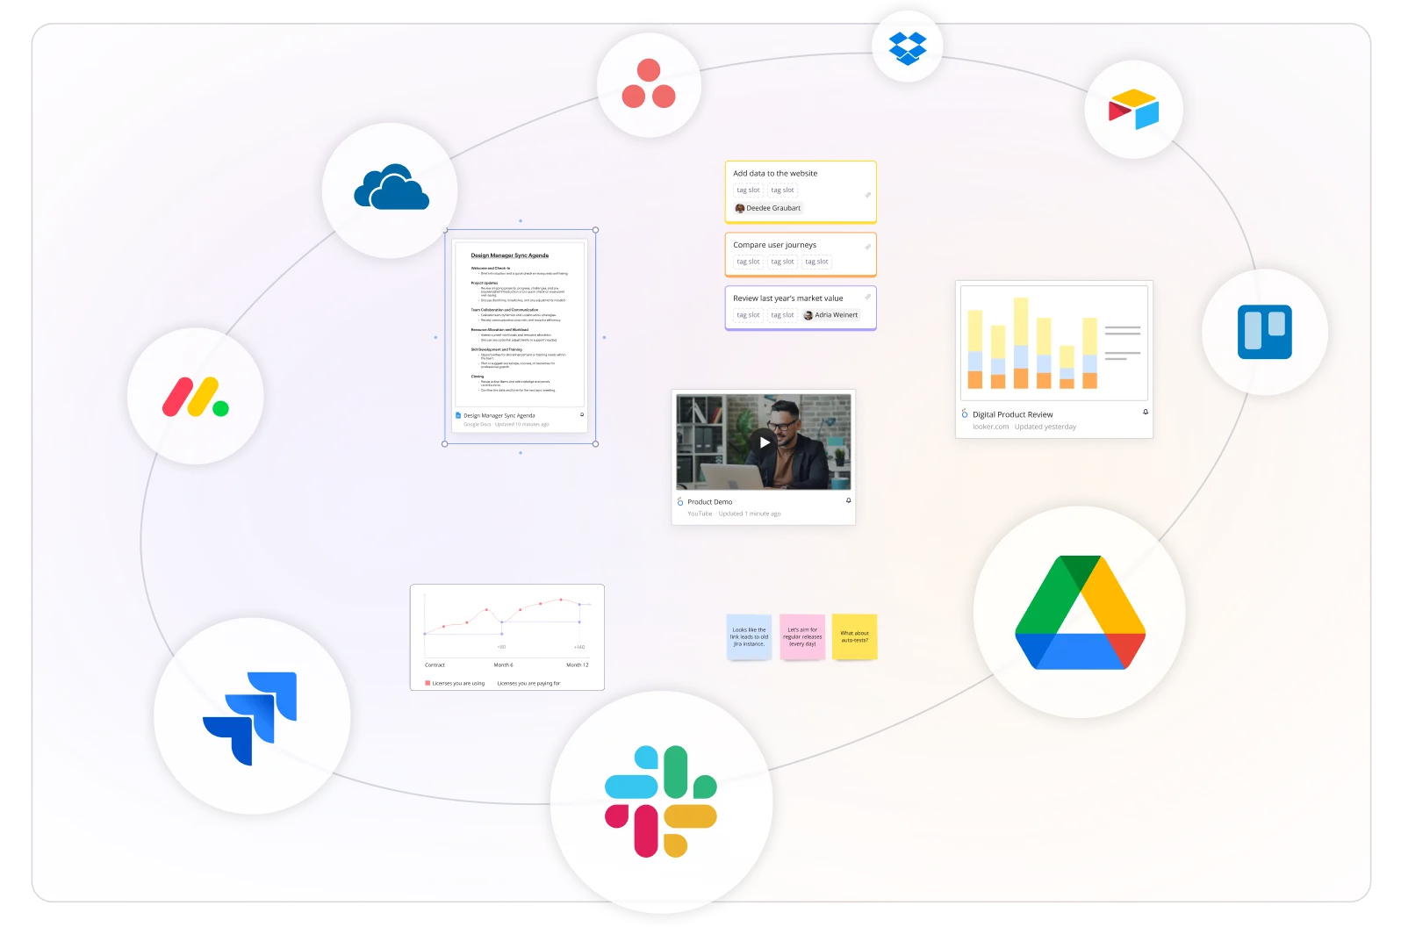Click 'Updated 10 minutes ago' text on agenda card
1401x934 pixels.
(521, 424)
